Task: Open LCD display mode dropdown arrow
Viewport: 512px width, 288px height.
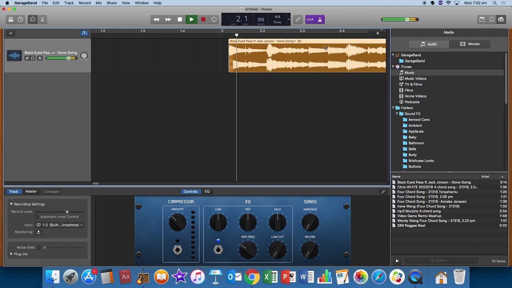Action: [289, 19]
